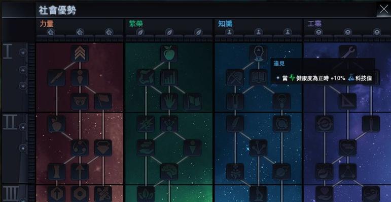
Task: Choose the green apple perk under 繁榮
Action: coord(169,54)
